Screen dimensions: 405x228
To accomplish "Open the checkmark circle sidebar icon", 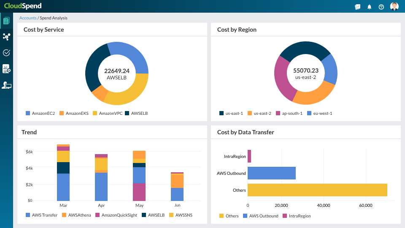I will click(6, 53).
